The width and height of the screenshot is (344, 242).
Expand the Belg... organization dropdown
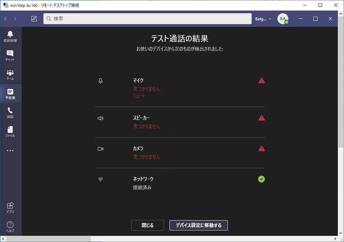click(264, 19)
